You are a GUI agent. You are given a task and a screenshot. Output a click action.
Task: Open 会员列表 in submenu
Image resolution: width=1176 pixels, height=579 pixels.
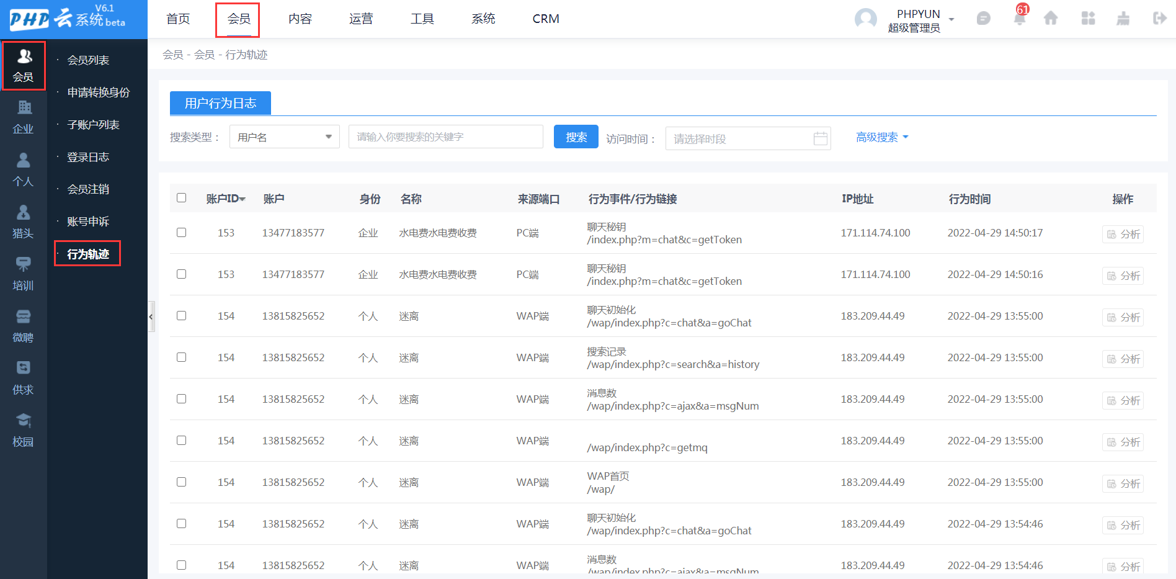[x=88, y=60]
